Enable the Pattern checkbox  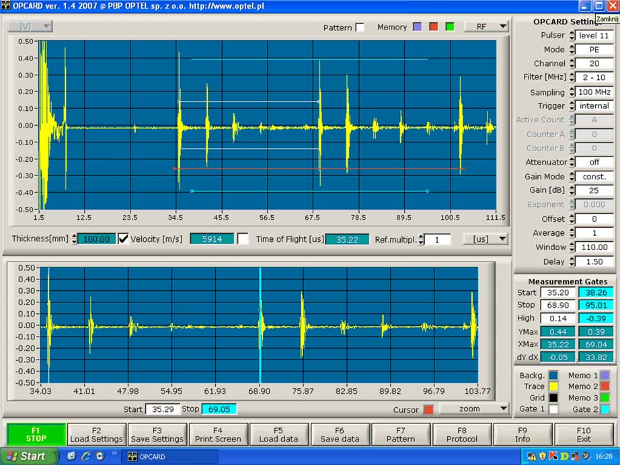pos(360,28)
